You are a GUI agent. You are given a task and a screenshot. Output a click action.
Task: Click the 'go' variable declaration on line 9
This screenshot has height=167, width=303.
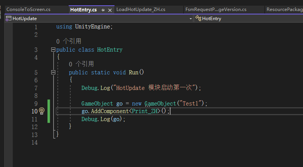pos(119,104)
